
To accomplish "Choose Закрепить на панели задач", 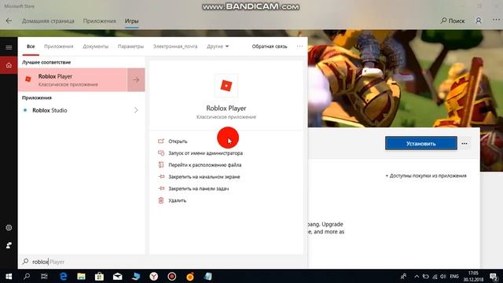I will point(199,189).
